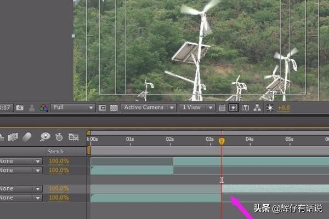Click the Show Snapshot icon

coord(32,108)
